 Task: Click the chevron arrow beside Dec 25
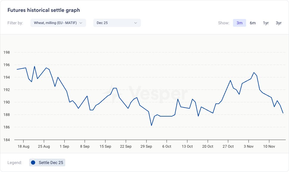136,23
